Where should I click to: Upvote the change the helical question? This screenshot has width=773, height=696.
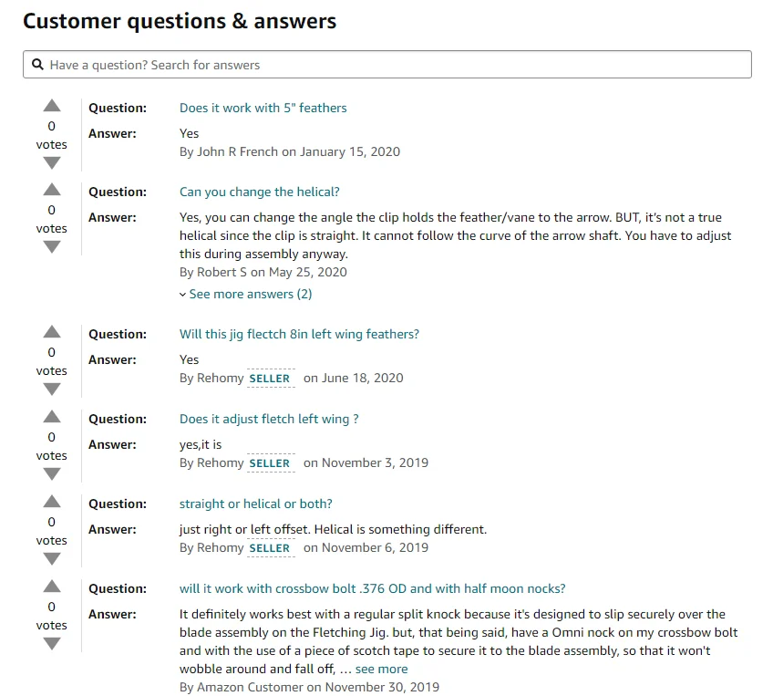(x=52, y=190)
